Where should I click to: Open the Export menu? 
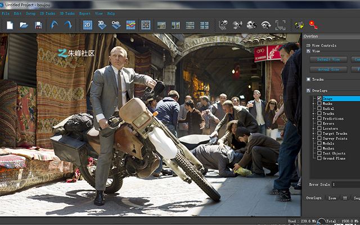[x=85, y=13]
